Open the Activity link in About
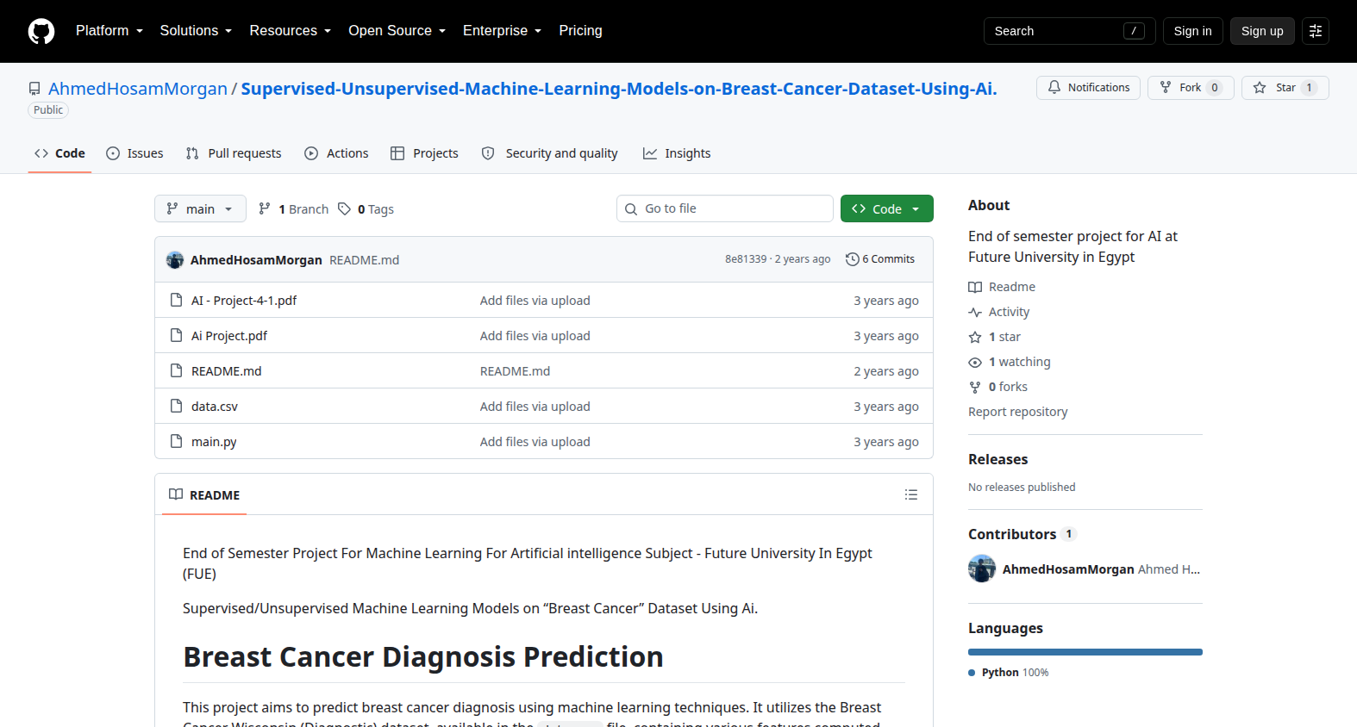 pyautogui.click(x=999, y=312)
